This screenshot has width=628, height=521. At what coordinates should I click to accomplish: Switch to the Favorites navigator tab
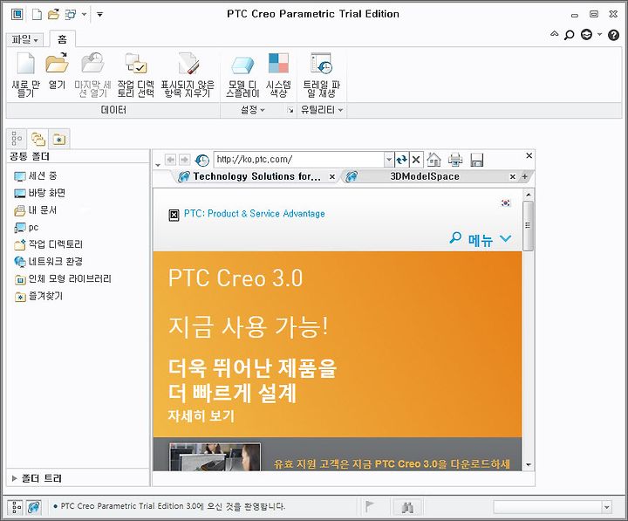pos(59,139)
